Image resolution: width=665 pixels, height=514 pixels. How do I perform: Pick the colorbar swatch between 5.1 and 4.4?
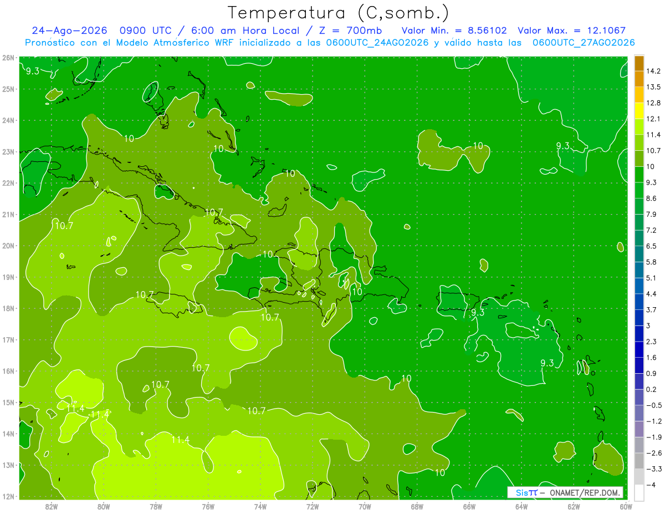(x=639, y=286)
